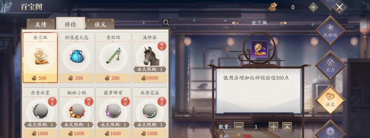Set the maximum quantity with the top-arrow button
The image size is (370, 138).
287,127
